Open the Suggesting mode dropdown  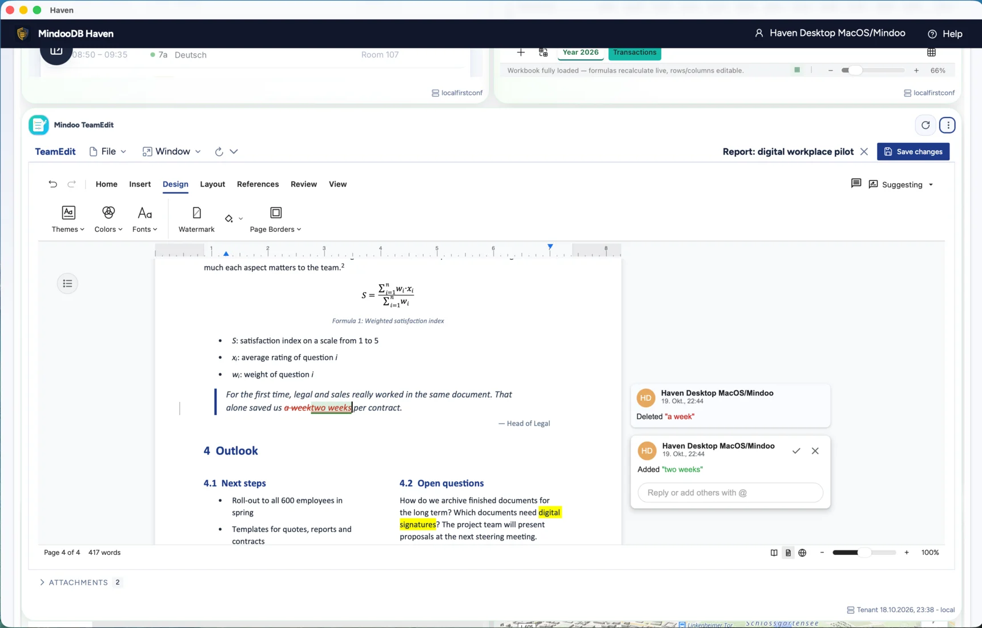[901, 184]
